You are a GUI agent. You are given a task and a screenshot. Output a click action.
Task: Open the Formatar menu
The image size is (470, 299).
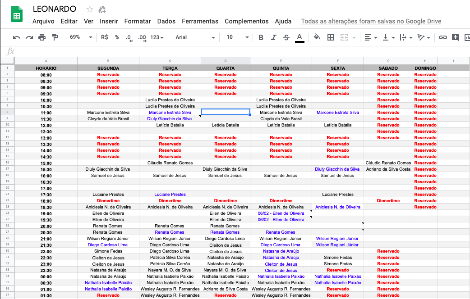138,21
